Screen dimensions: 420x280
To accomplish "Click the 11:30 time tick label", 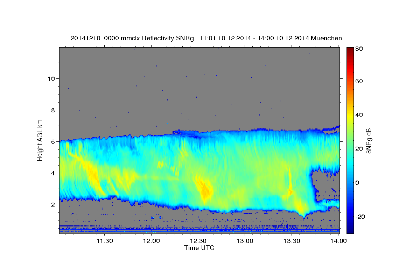I will pyautogui.click(x=104, y=241).
